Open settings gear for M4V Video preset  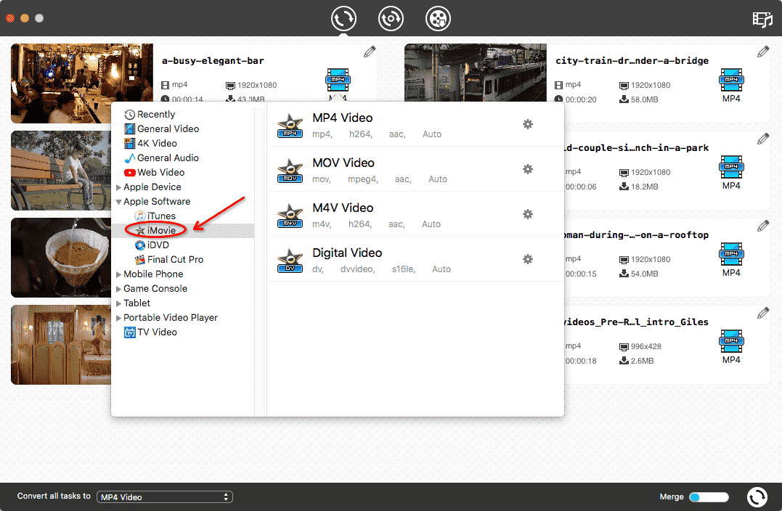click(528, 214)
